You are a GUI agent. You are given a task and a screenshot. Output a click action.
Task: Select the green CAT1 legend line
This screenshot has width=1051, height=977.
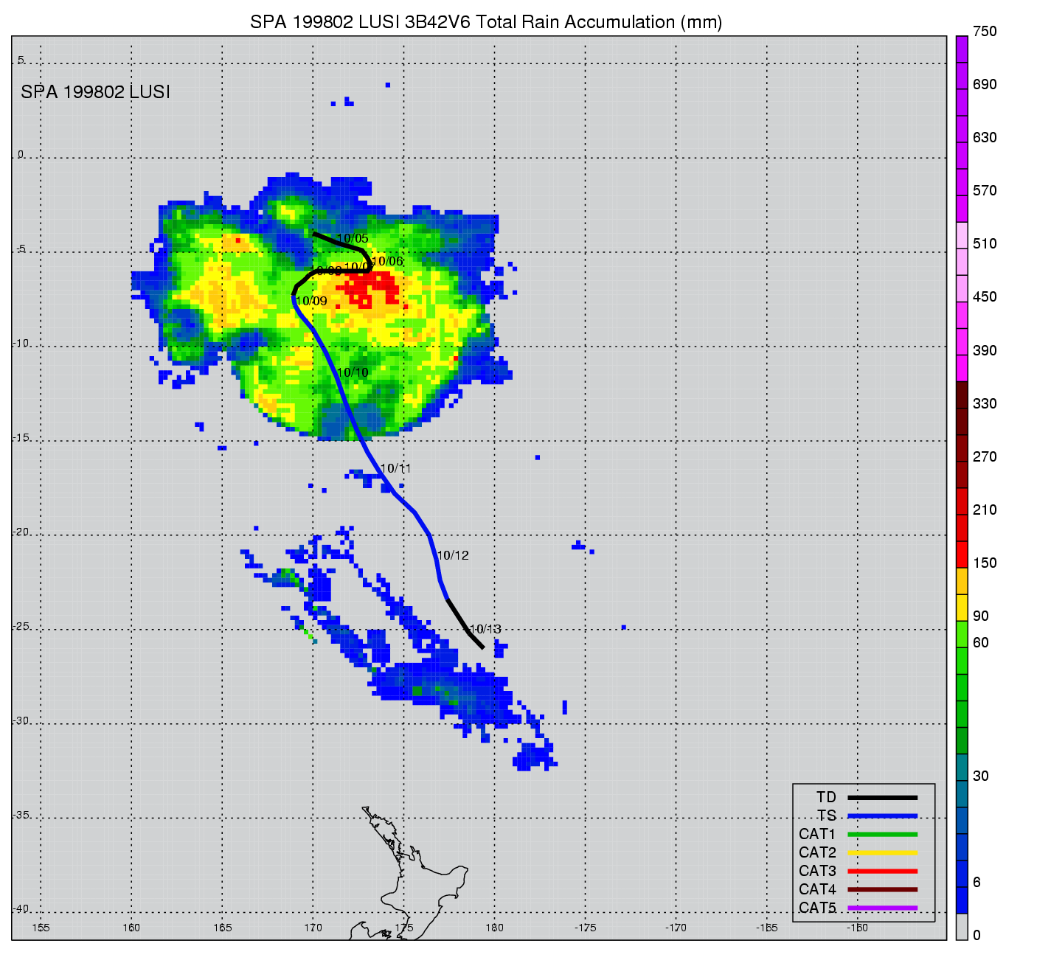pyautogui.click(x=882, y=834)
